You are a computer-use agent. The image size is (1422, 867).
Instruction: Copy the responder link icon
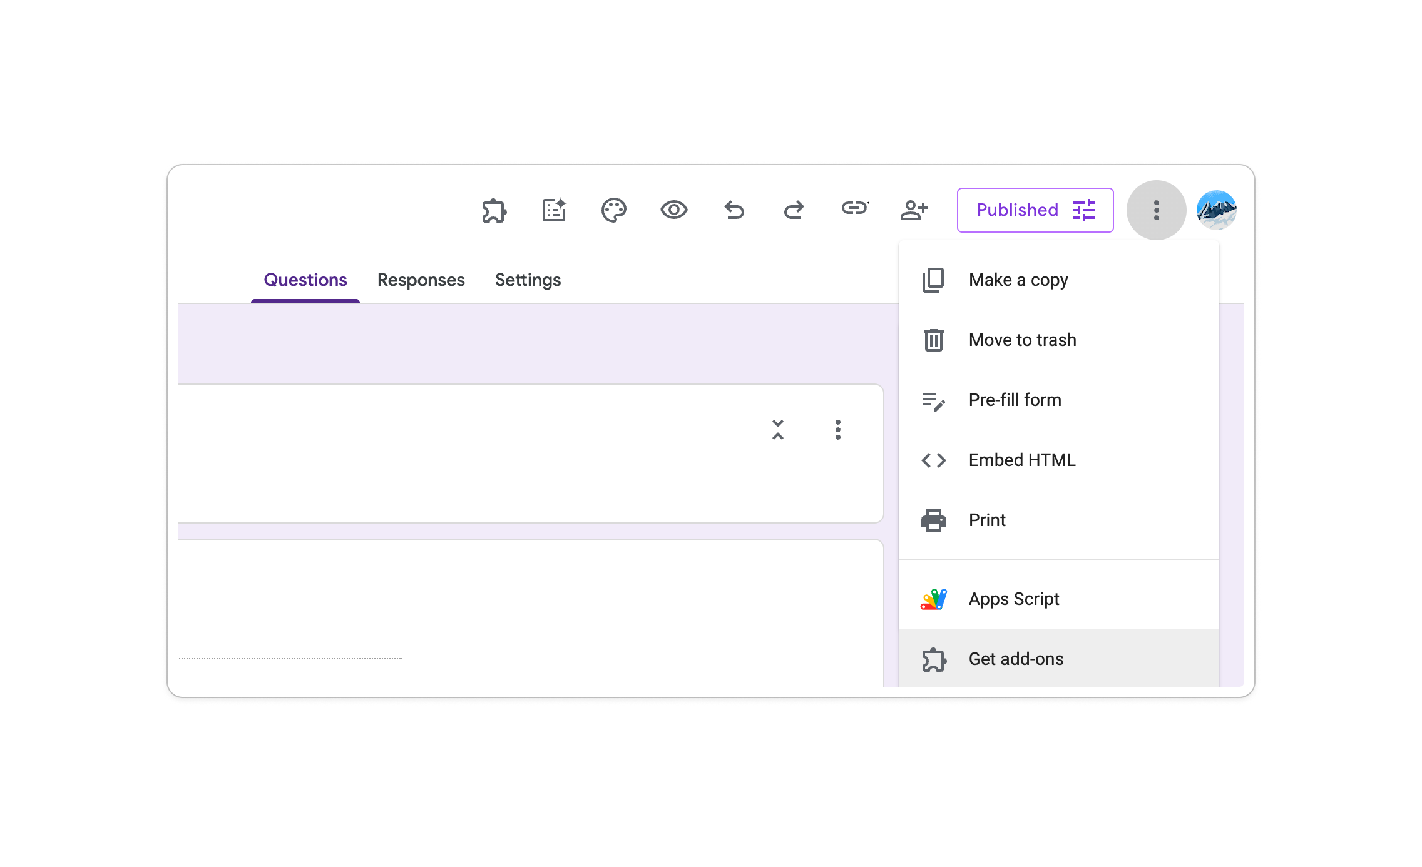point(855,210)
